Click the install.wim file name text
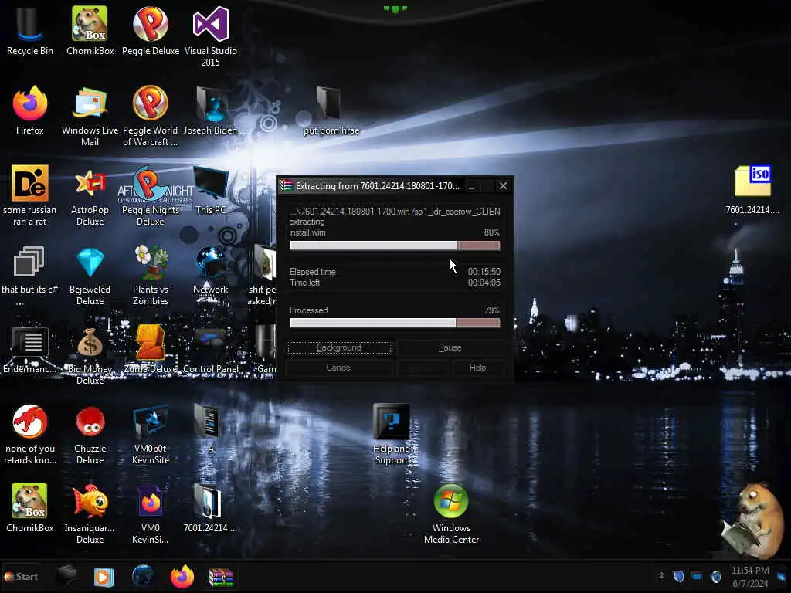The width and height of the screenshot is (791, 593). point(307,232)
